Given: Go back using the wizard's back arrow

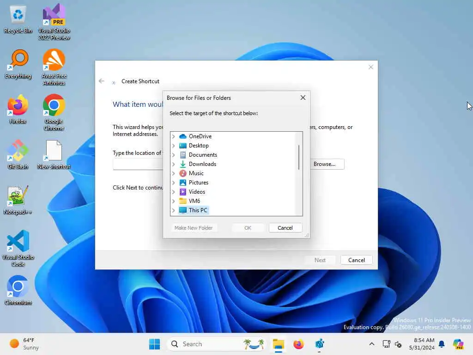Looking at the screenshot, I should [102, 81].
